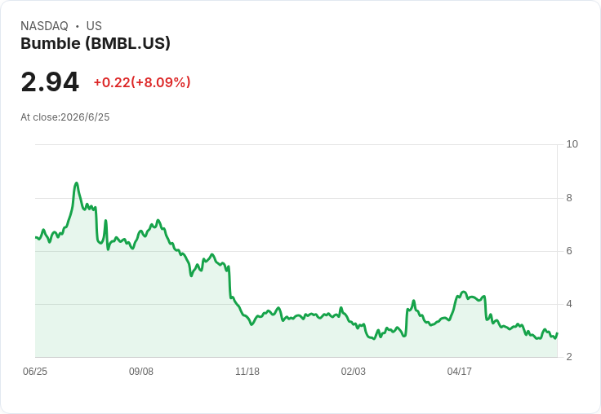Click the latest end point of the price line
The height and width of the screenshot is (414, 601).
pyautogui.click(x=557, y=333)
